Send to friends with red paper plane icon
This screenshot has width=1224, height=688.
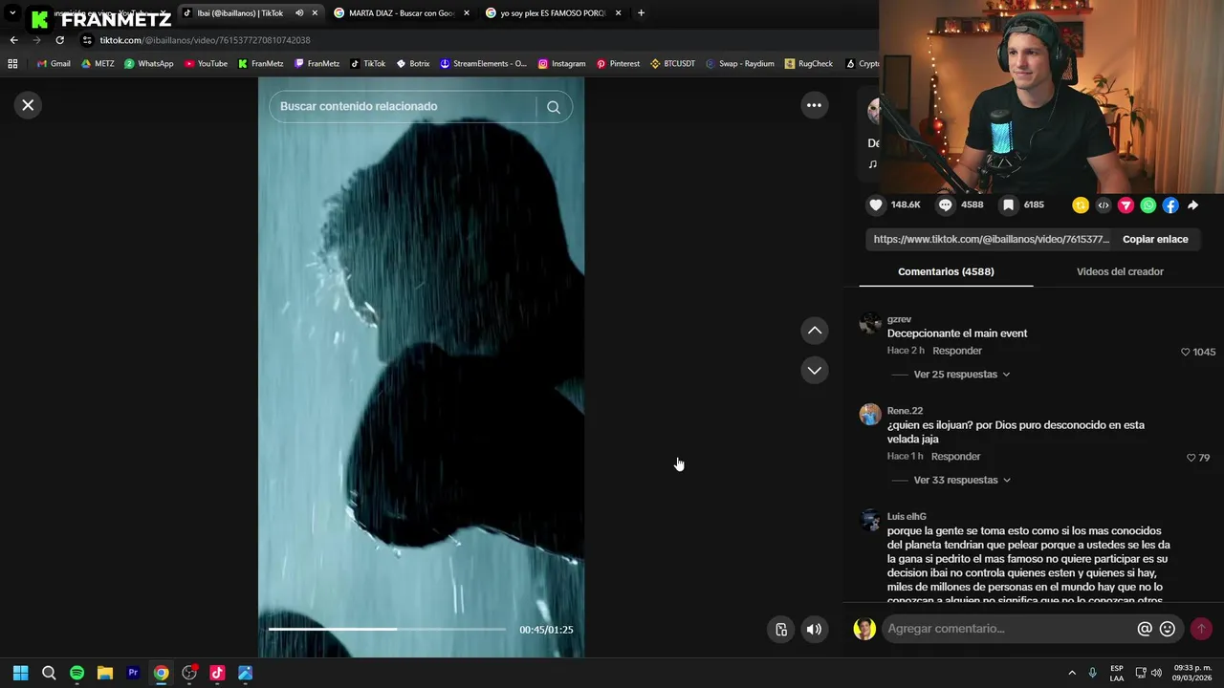pos(1126,205)
